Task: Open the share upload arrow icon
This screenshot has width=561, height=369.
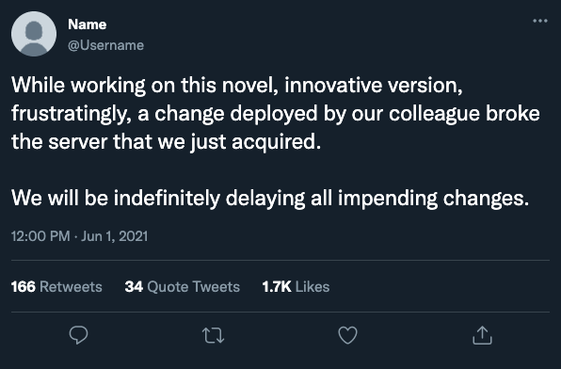Action: click(482, 335)
